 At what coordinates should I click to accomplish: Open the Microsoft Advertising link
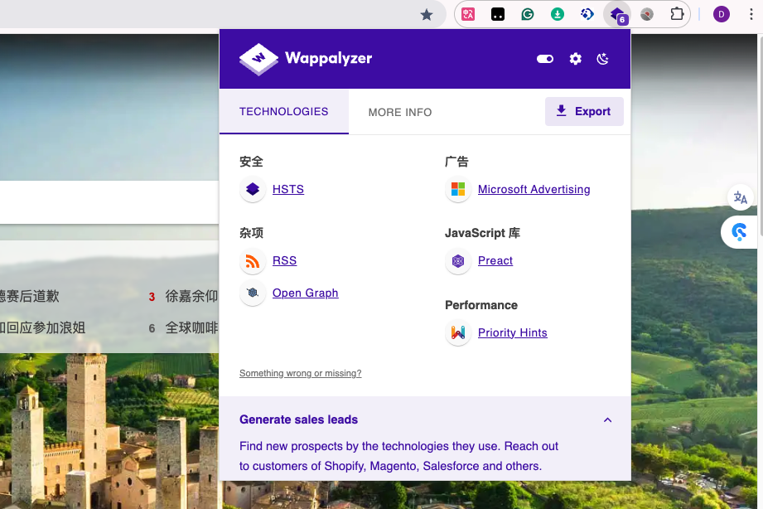534,189
